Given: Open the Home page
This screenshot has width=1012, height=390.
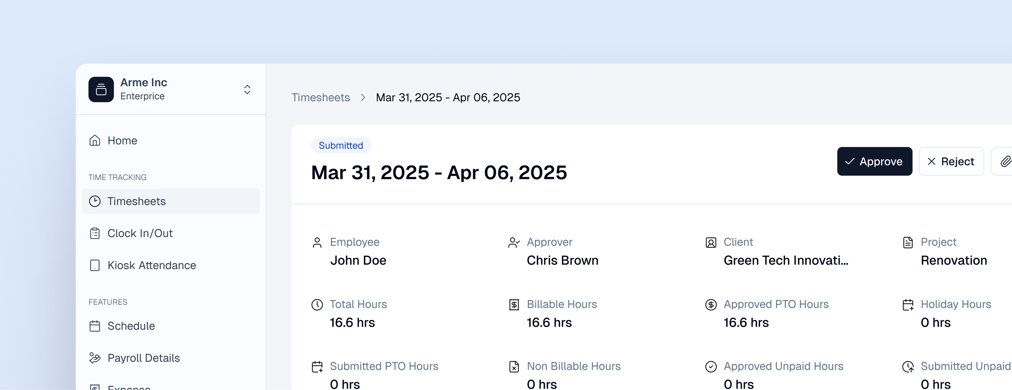Looking at the screenshot, I should 122,140.
